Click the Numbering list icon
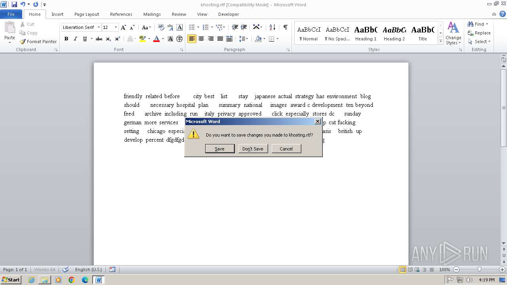Image resolution: width=507 pixels, height=285 pixels. [206, 27]
